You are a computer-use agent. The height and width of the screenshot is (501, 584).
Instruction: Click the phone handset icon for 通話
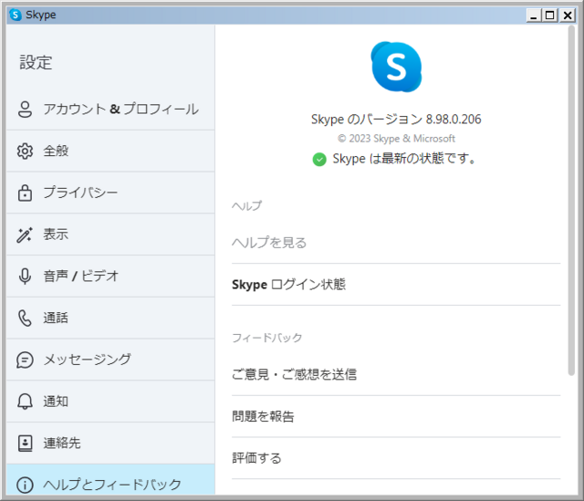coord(25,318)
